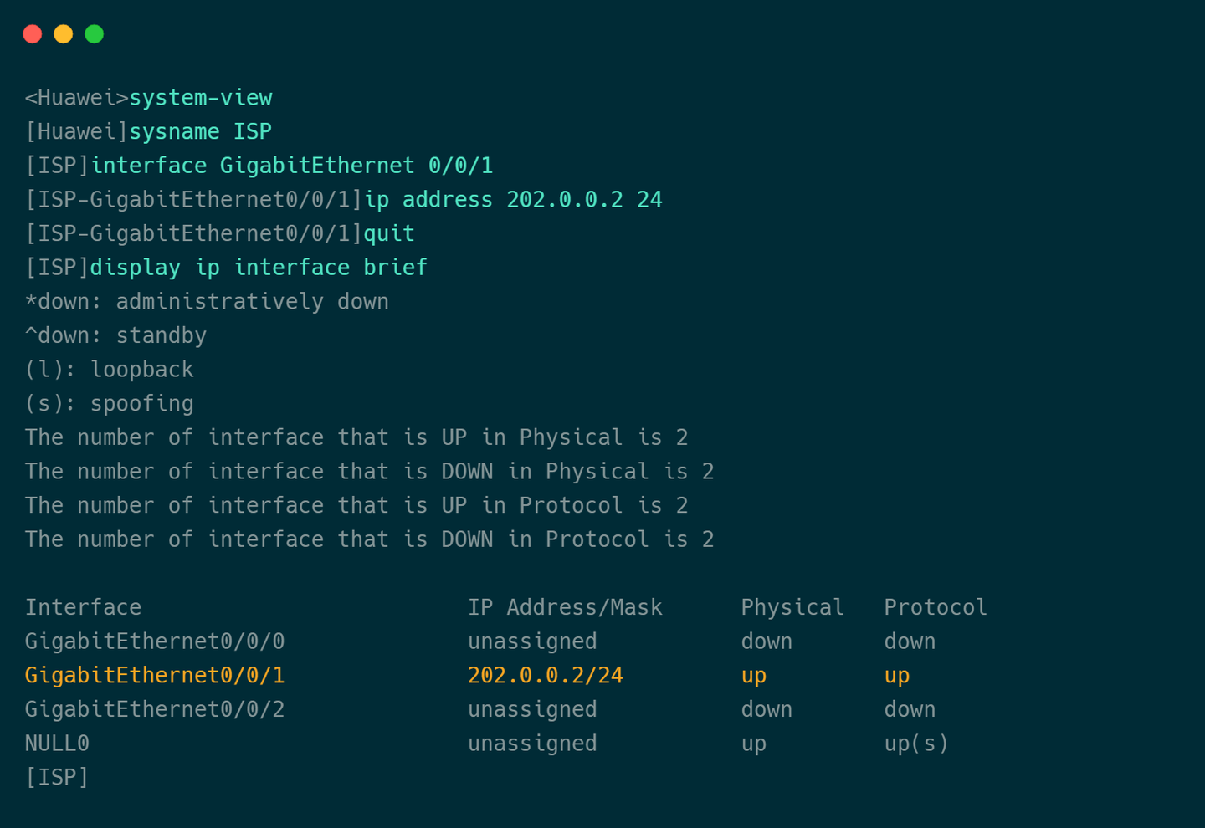The image size is (1205, 828).
Task: Click the Physical column header
Action: point(792,607)
